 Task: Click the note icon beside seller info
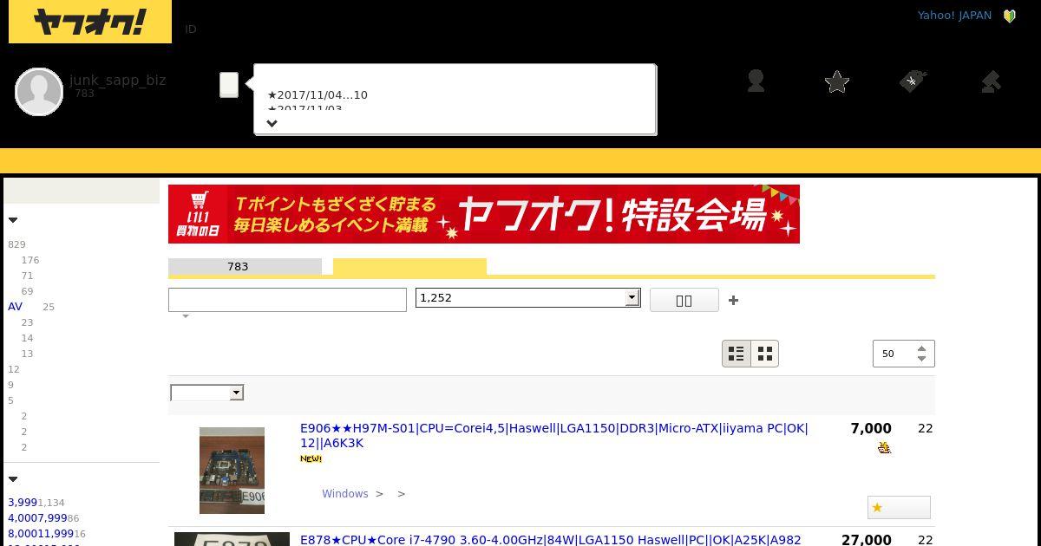click(x=229, y=85)
